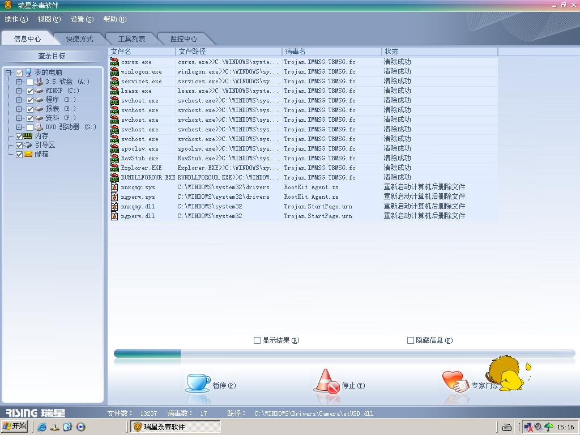Image resolution: width=580 pixels, height=435 pixels.
Task: Expand the WINXP C: tree node
Action: pyautogui.click(x=19, y=91)
